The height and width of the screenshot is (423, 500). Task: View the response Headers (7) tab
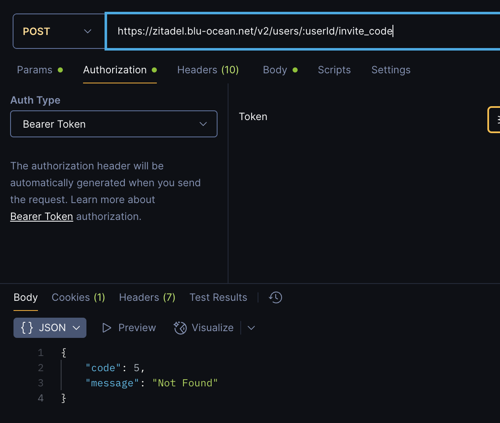tap(147, 297)
